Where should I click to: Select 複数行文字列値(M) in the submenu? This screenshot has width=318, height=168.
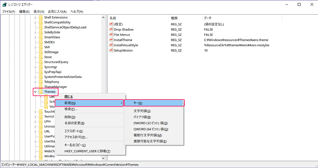click(x=154, y=135)
